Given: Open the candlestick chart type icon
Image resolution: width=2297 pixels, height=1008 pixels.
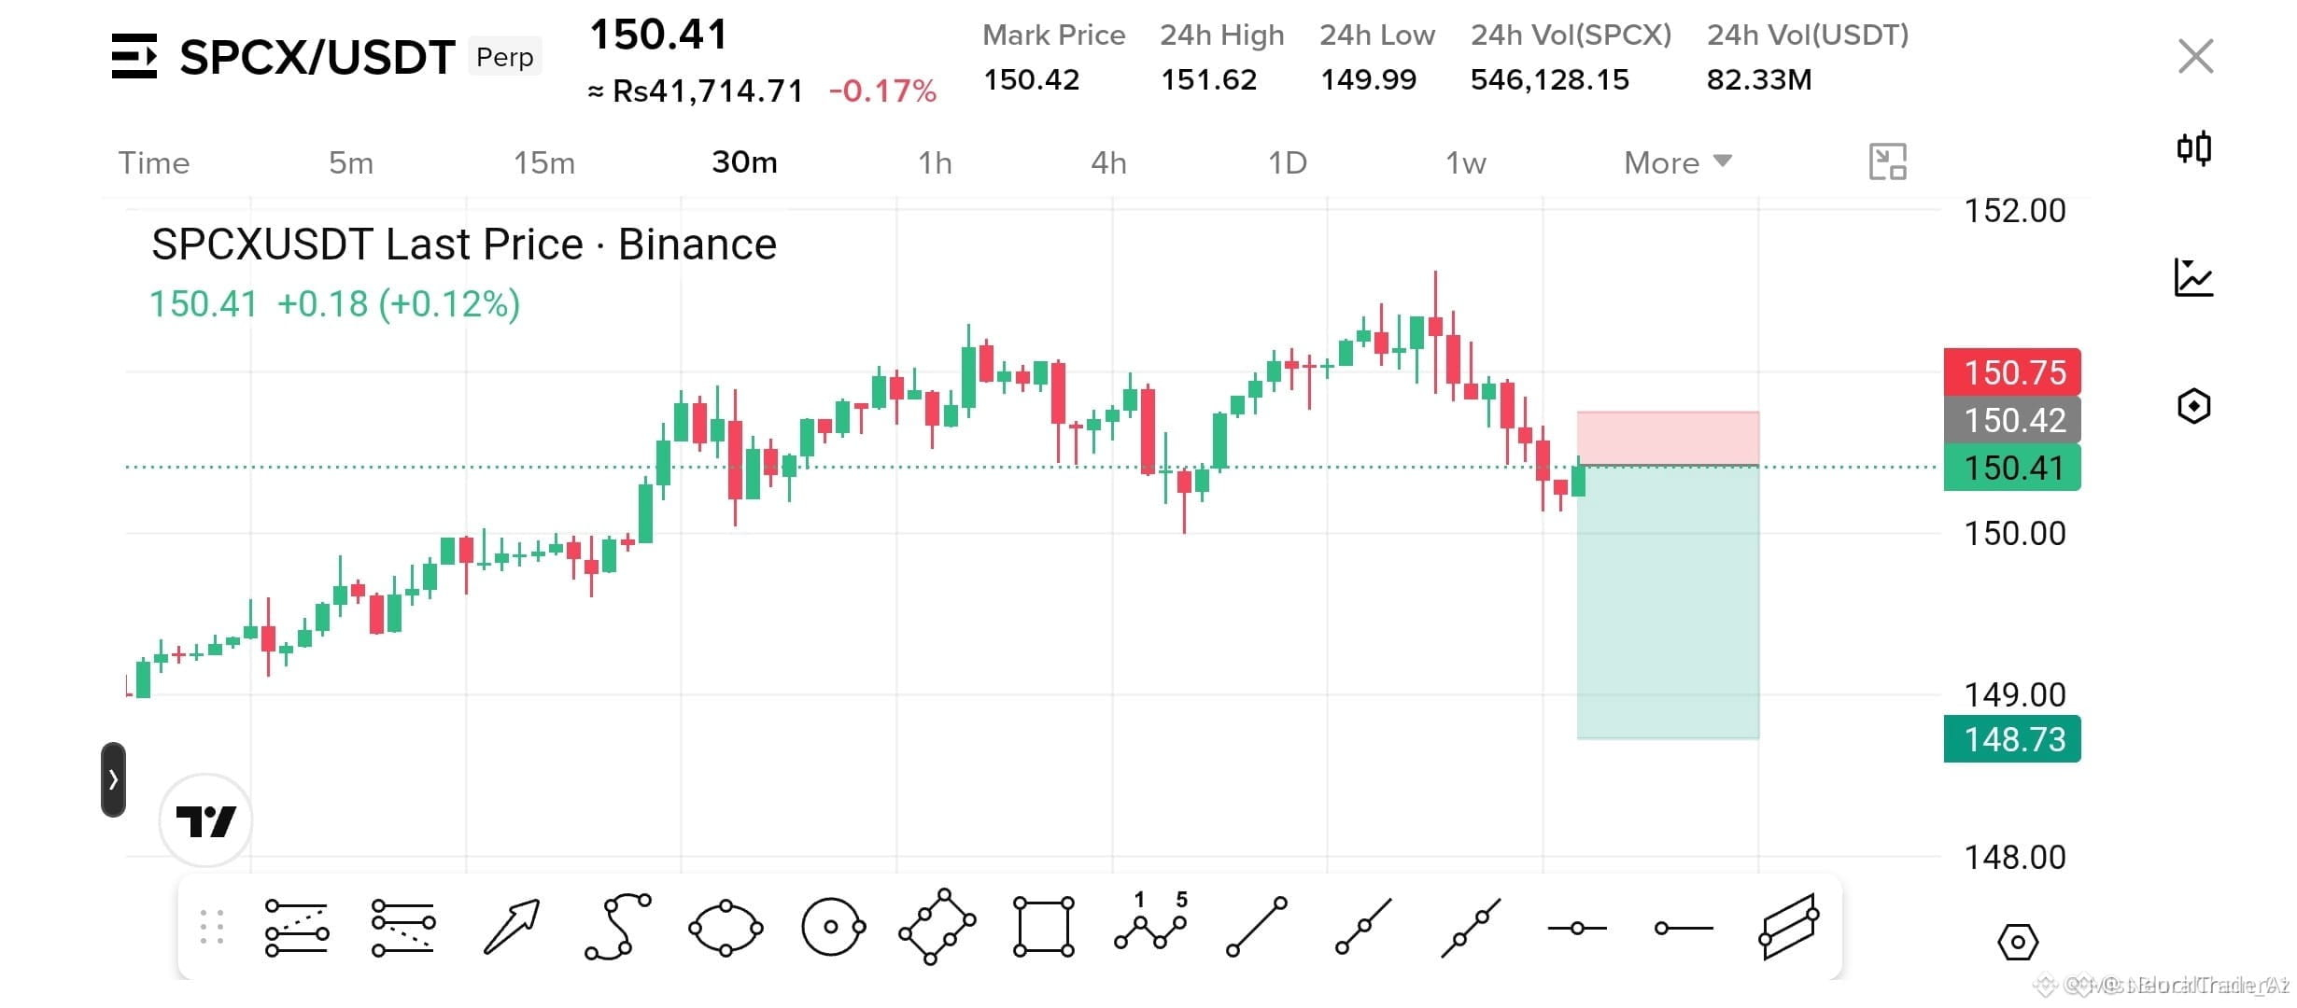Looking at the screenshot, I should pos(2194,148).
